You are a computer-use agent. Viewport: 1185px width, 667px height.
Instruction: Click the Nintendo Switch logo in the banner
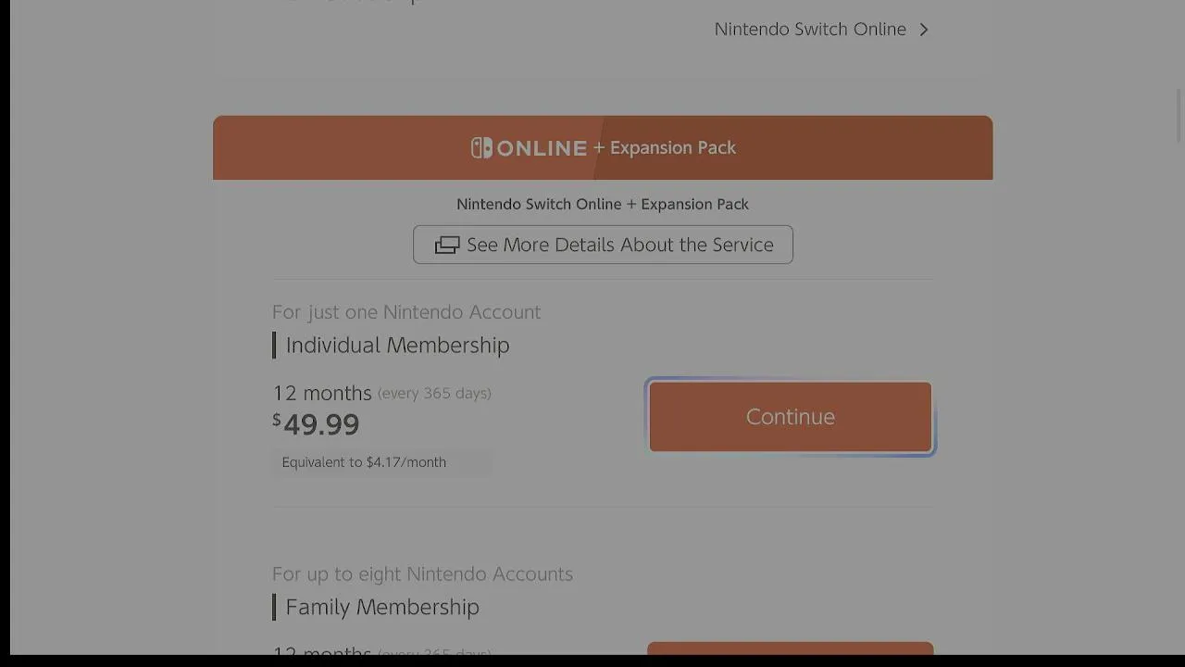(481, 148)
